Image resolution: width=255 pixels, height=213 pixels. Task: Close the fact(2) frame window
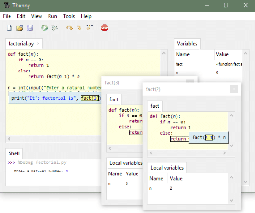[x=234, y=89]
